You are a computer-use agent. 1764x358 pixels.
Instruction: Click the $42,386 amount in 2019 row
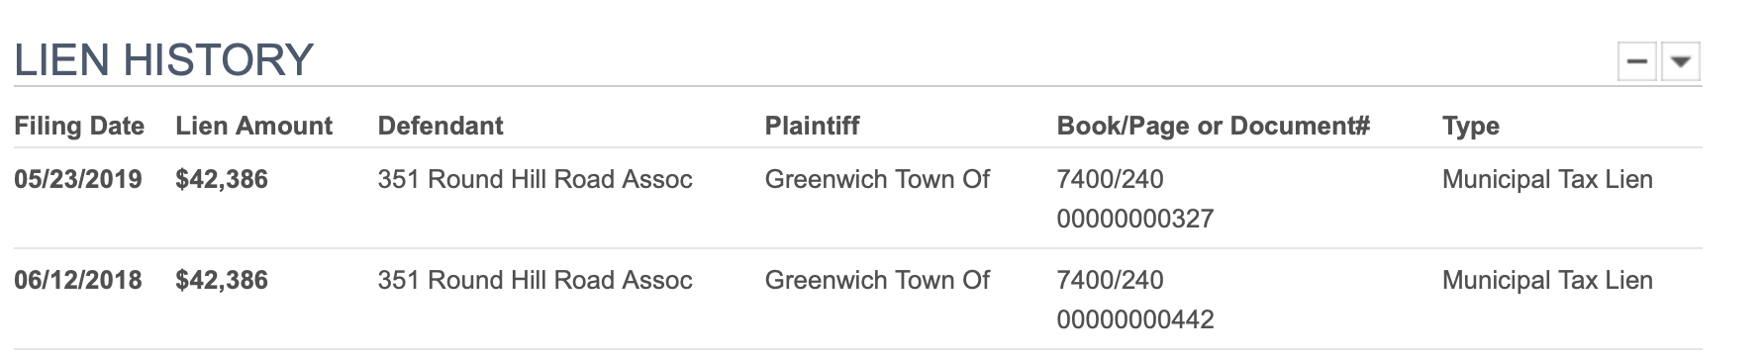click(x=222, y=180)
